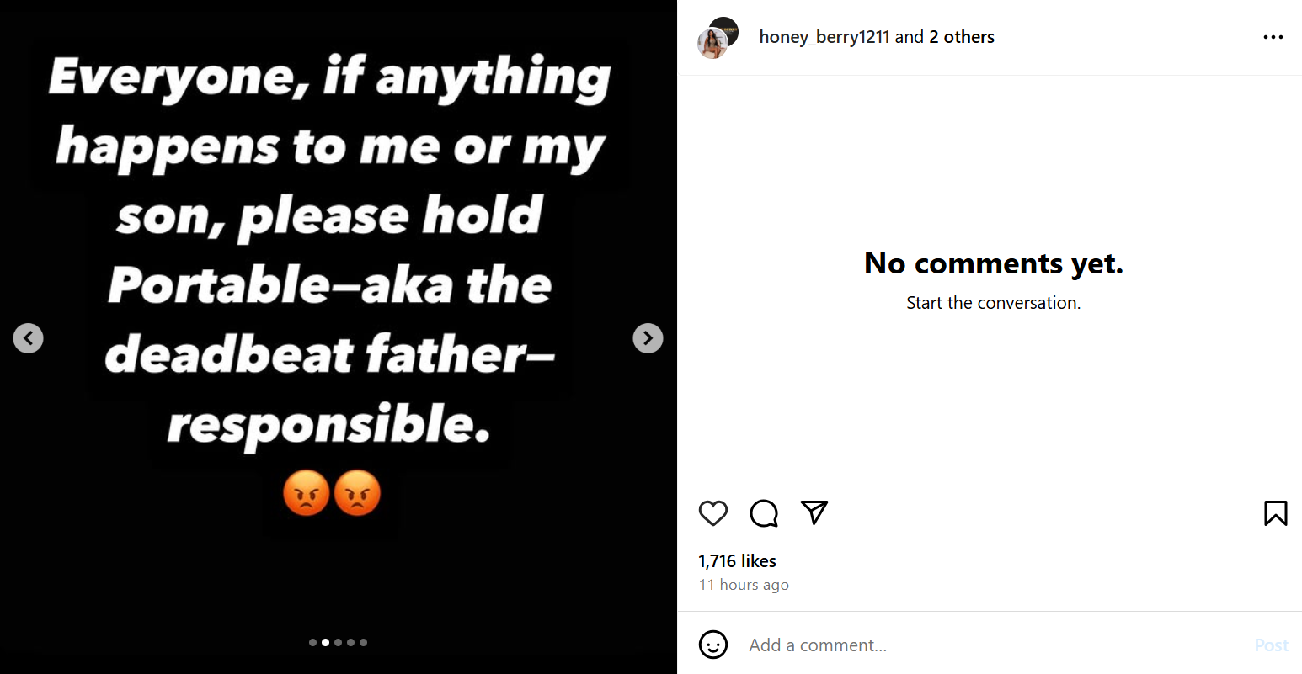Visit the honey_berry1211 profile link
The width and height of the screenshot is (1302, 674).
[x=824, y=37]
